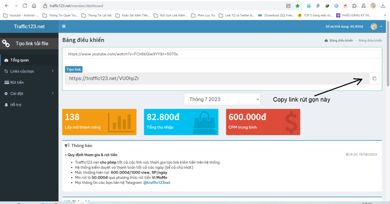The image size is (390, 204).
Task: Open the Youtube - Android bookmark folder
Action: (21, 16)
